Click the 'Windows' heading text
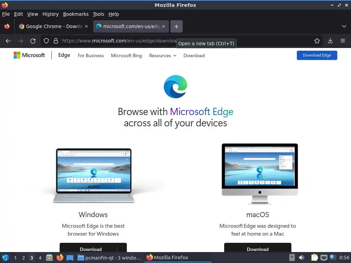Viewport: 351px width, 263px height. click(x=93, y=214)
